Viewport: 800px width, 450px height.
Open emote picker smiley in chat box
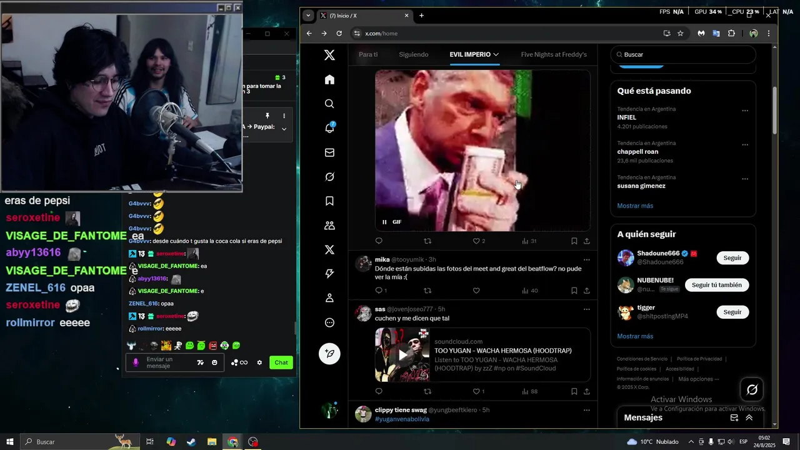pos(214,362)
